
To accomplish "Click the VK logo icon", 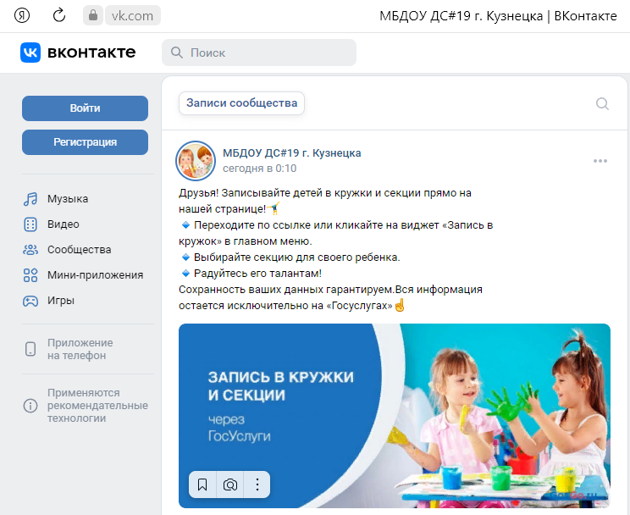I will pos(30,53).
